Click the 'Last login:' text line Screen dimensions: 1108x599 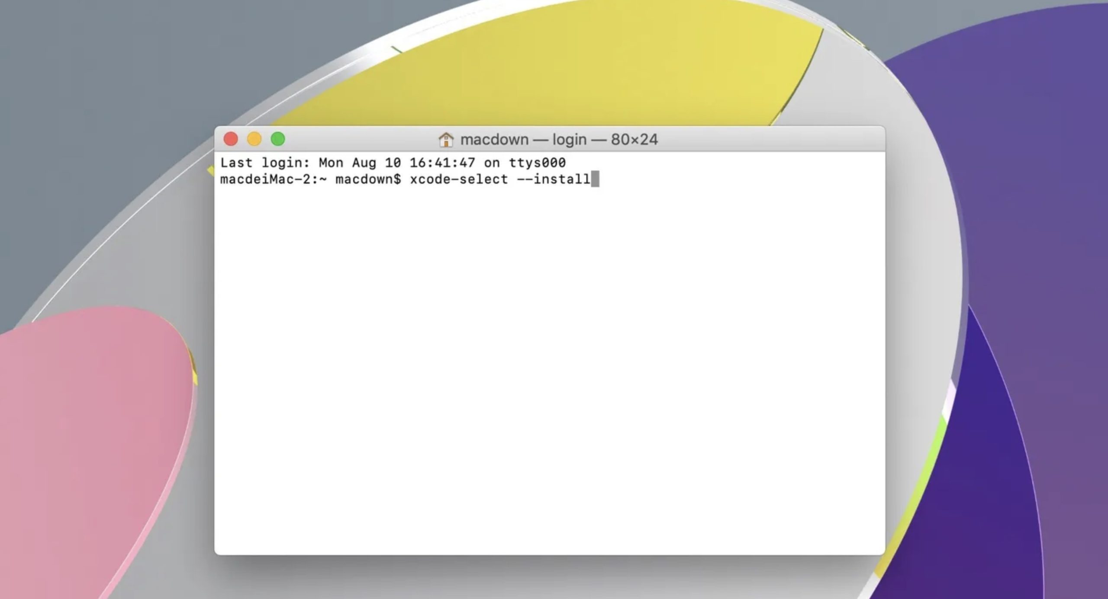coord(393,163)
